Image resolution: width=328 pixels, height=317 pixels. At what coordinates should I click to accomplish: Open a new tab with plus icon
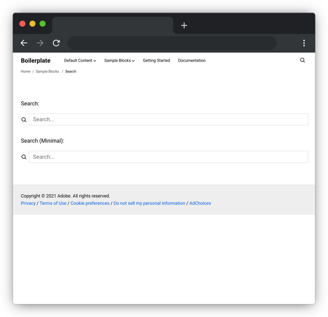pos(184,25)
